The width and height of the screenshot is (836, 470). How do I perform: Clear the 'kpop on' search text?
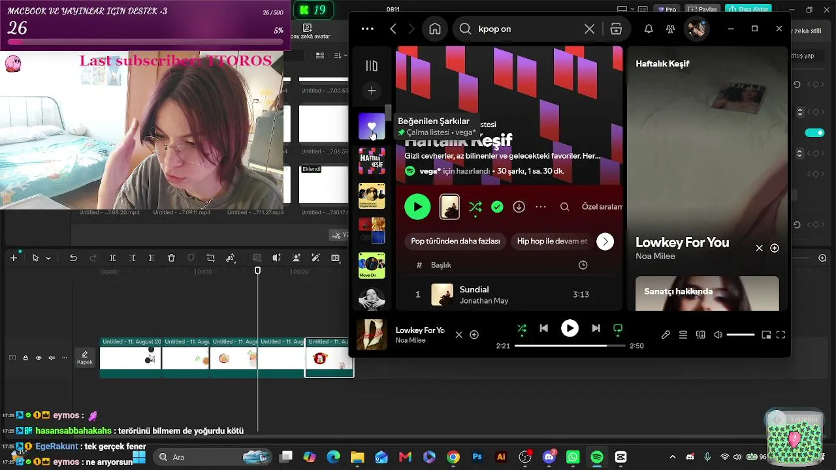click(x=589, y=29)
